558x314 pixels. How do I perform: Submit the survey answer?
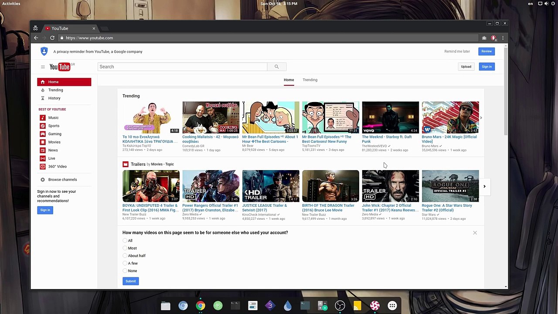131,281
